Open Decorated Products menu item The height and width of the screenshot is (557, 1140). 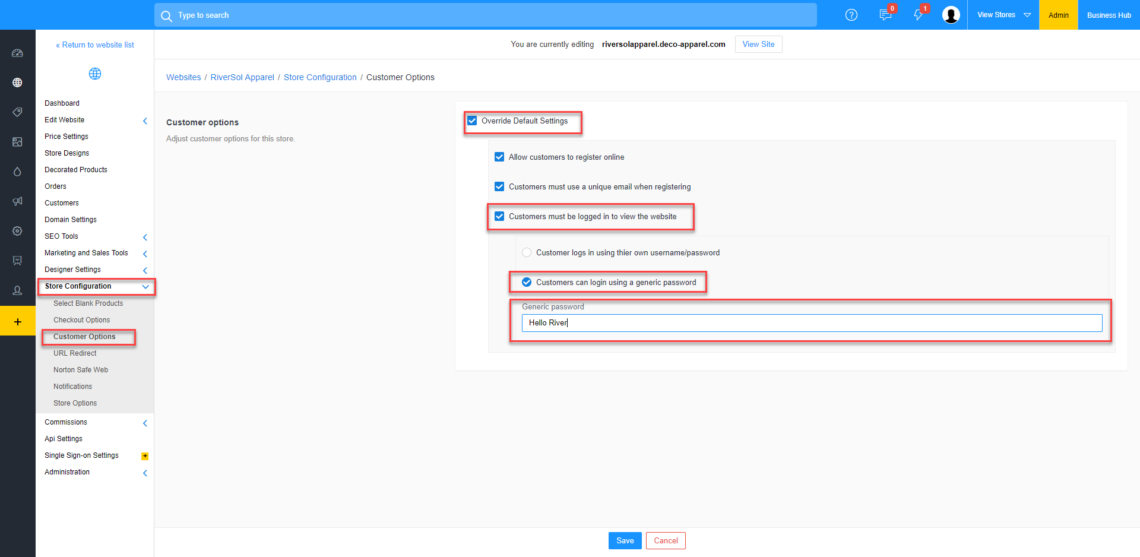coord(76,170)
